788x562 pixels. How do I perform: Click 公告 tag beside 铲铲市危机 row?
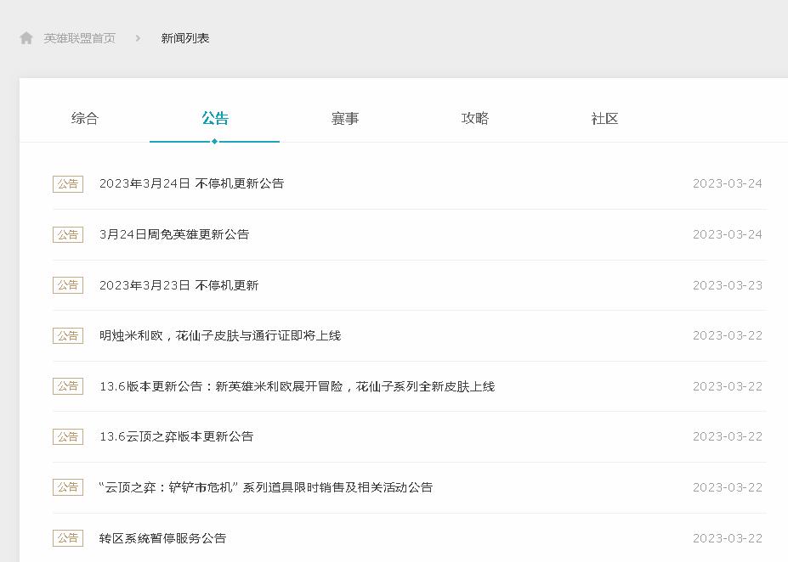[x=68, y=487]
